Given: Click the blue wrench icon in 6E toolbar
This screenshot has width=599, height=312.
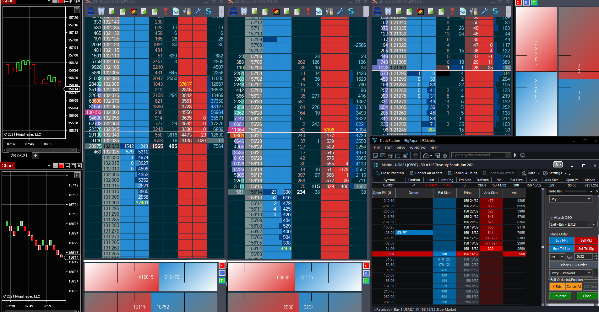Looking at the screenshot, I should coord(484,12).
